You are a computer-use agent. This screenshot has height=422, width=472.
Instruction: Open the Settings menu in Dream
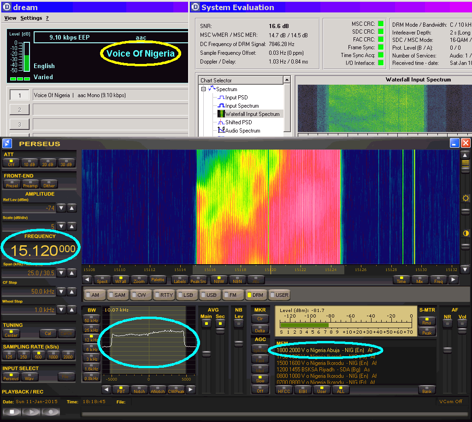point(31,18)
